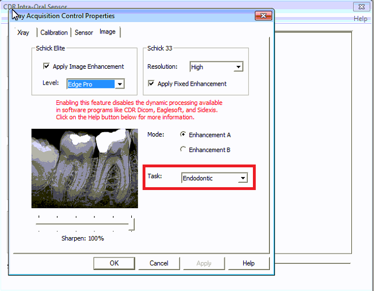Expand the Level dropdown showing Edge Pro
The image size is (374, 291).
pyautogui.click(x=119, y=84)
